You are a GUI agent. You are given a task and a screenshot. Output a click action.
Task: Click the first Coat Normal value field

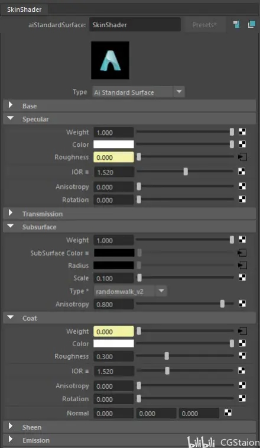click(113, 414)
